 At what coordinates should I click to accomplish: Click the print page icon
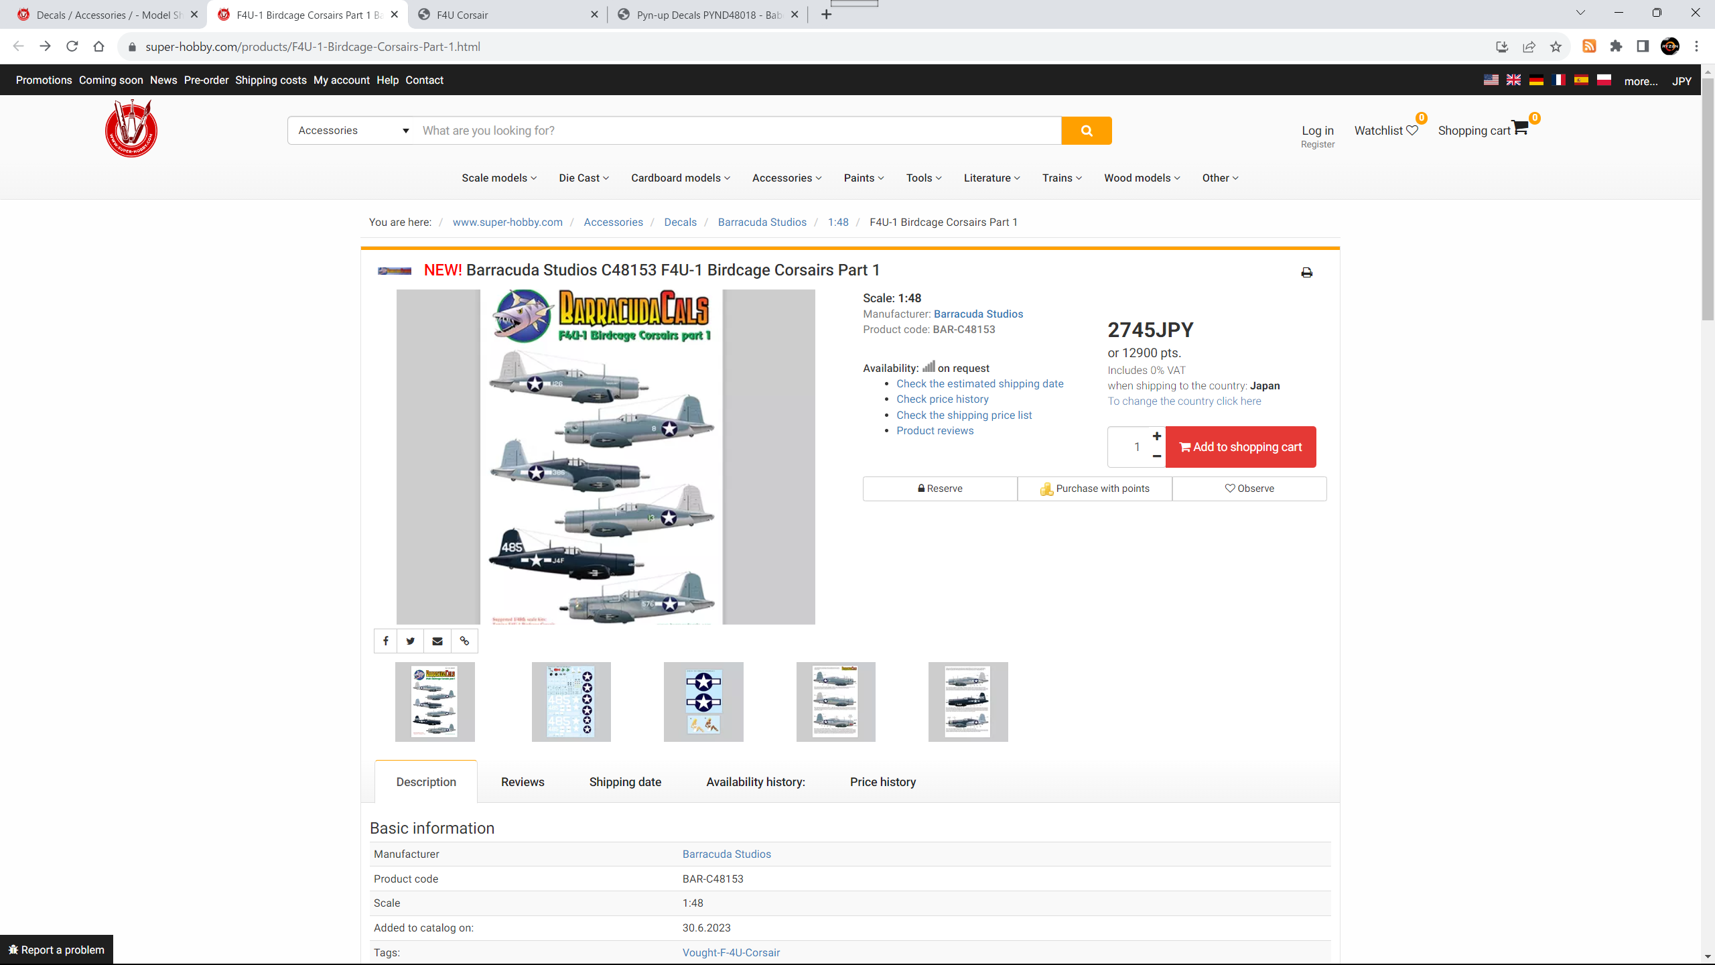(1306, 273)
